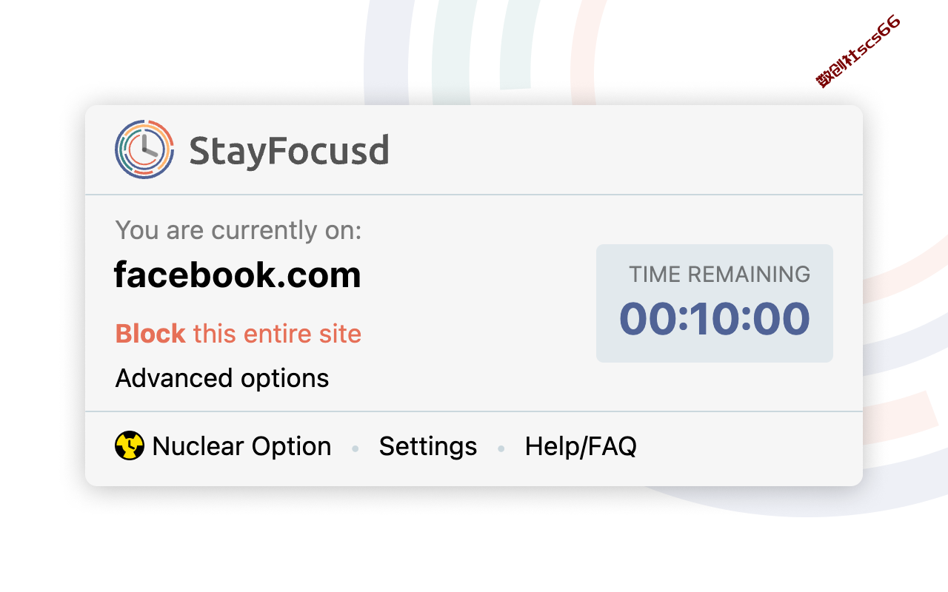The image size is (948, 592).
Task: Click the bold red "Block" word
Action: tap(150, 334)
